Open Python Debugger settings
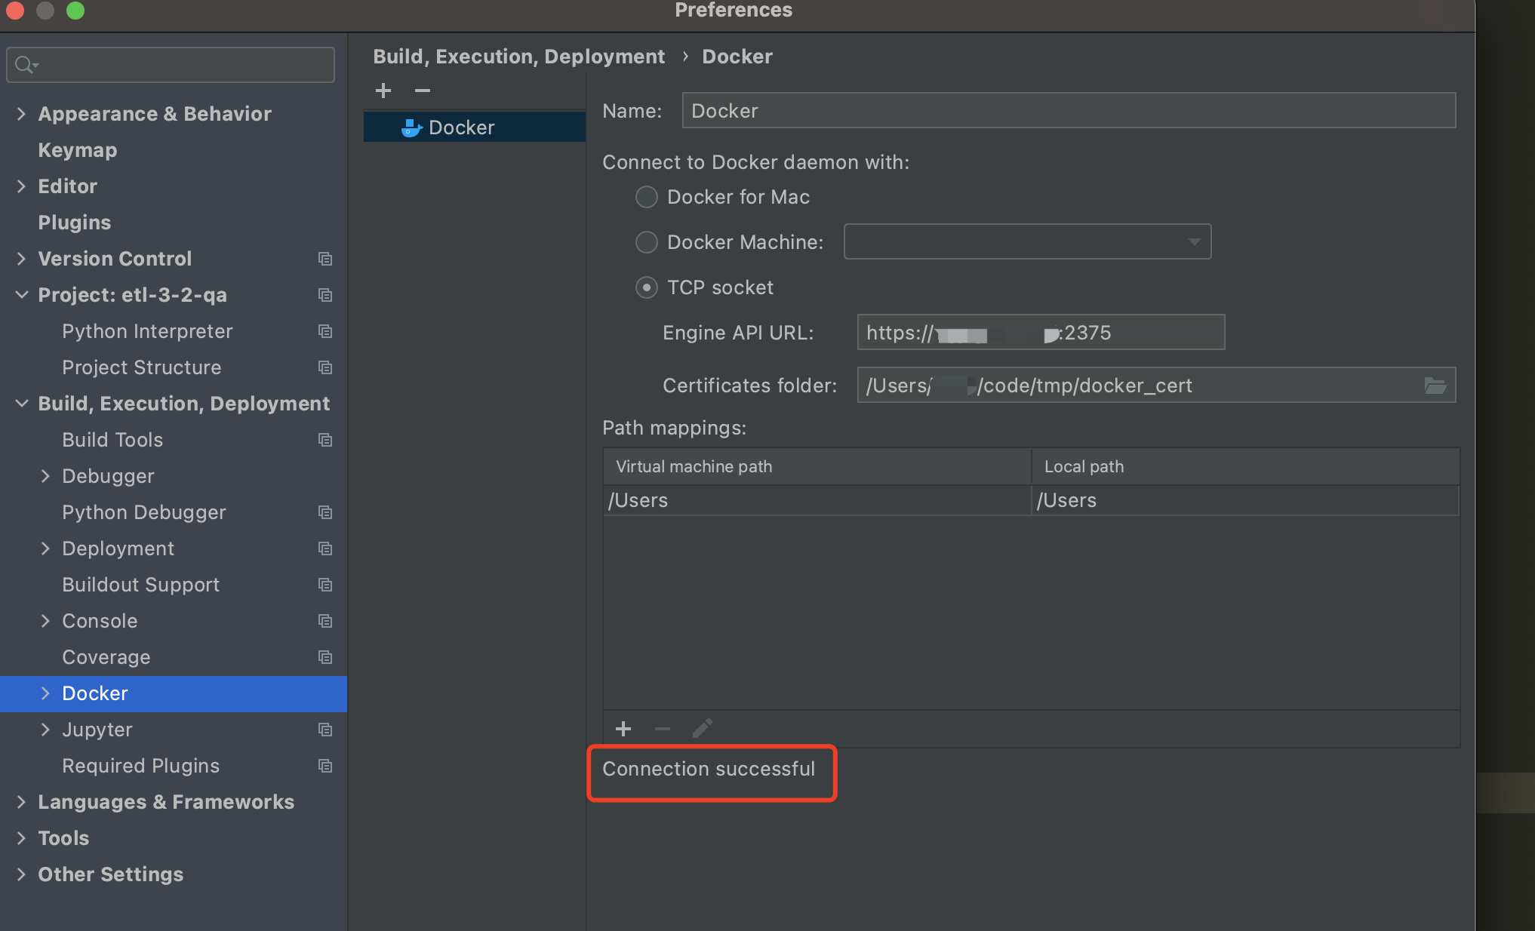 click(x=144, y=512)
